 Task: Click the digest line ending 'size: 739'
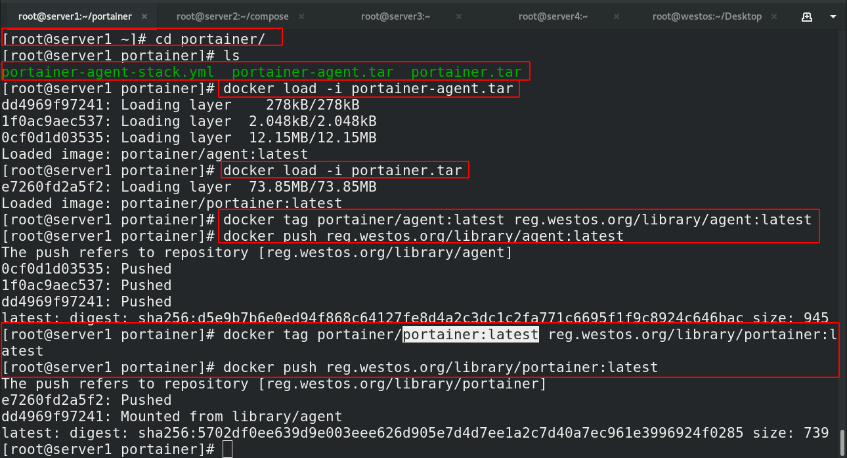pos(416,432)
